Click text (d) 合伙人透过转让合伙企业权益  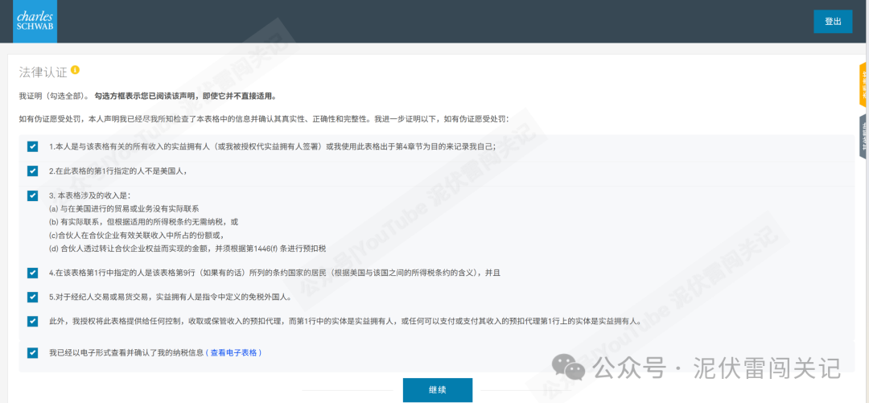point(187,249)
